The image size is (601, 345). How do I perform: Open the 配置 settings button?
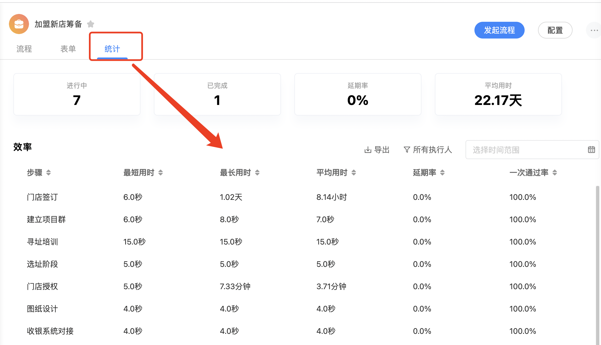pyautogui.click(x=555, y=30)
